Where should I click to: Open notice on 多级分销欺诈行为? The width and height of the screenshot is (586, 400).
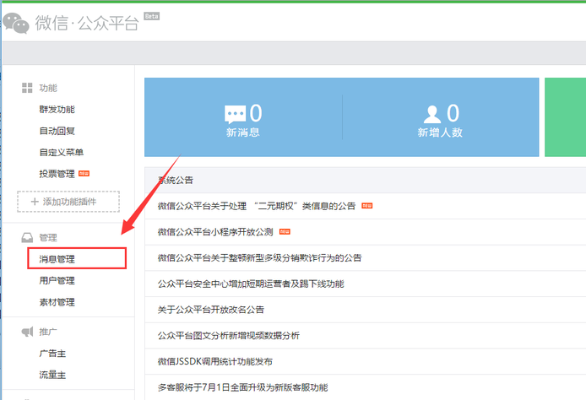(260, 257)
